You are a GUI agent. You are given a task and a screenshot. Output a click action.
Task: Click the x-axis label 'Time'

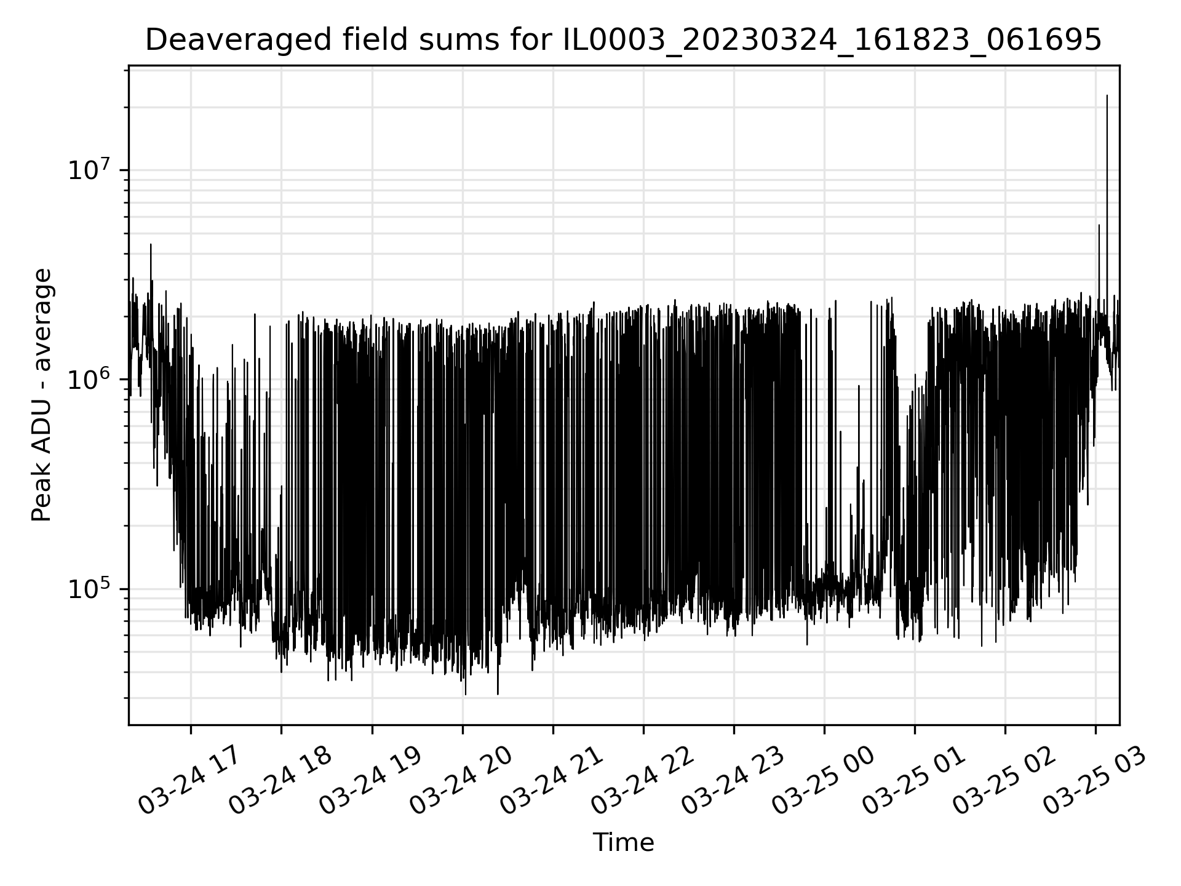[x=623, y=842]
